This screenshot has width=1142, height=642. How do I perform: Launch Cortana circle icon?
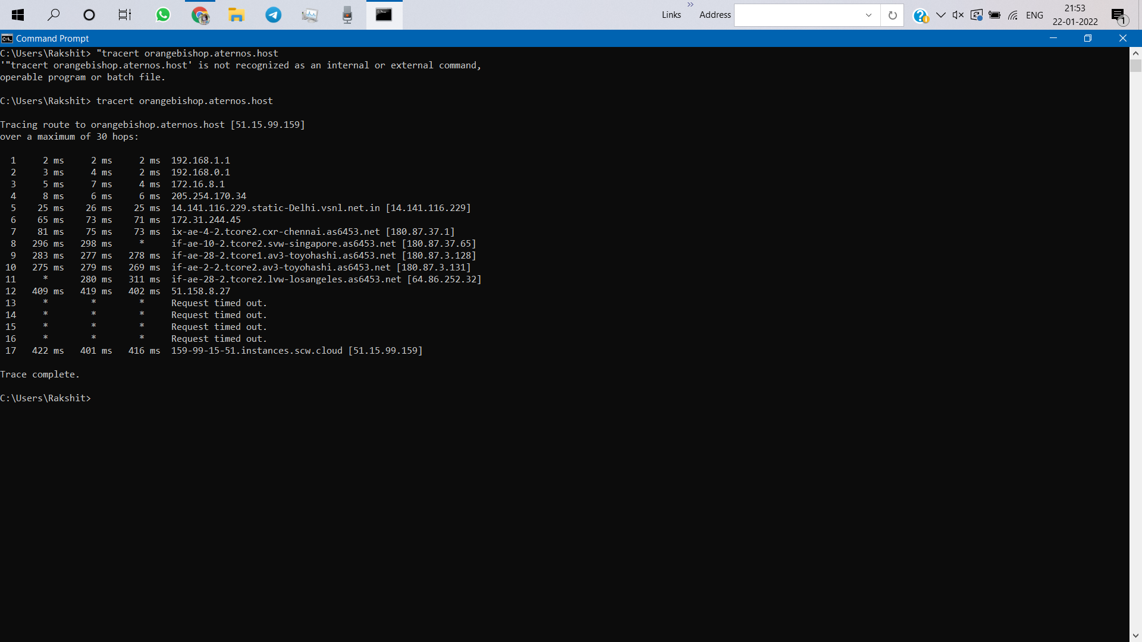(x=89, y=15)
